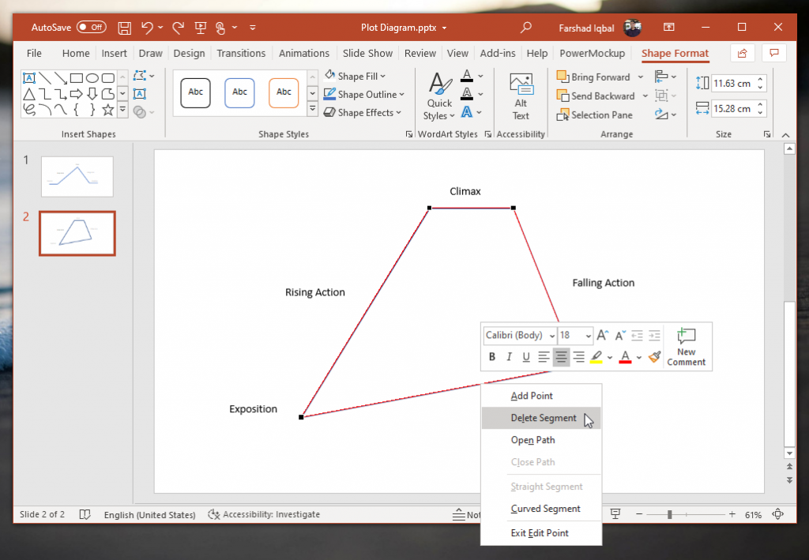Open the Shape Outline dropdown
The width and height of the screenshot is (809, 560).
(365, 94)
